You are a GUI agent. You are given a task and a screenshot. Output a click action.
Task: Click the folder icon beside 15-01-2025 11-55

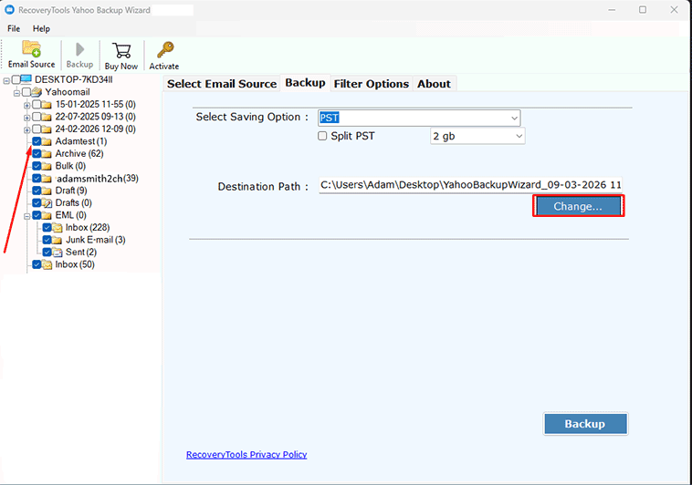47,105
